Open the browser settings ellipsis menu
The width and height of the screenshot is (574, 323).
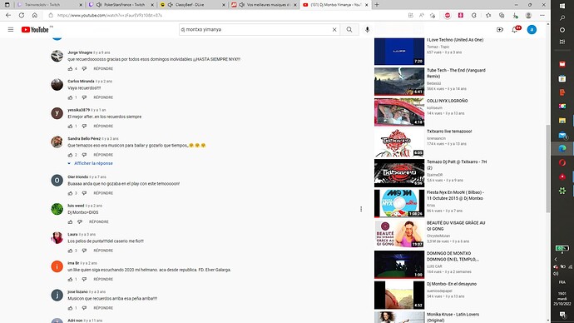point(542,15)
